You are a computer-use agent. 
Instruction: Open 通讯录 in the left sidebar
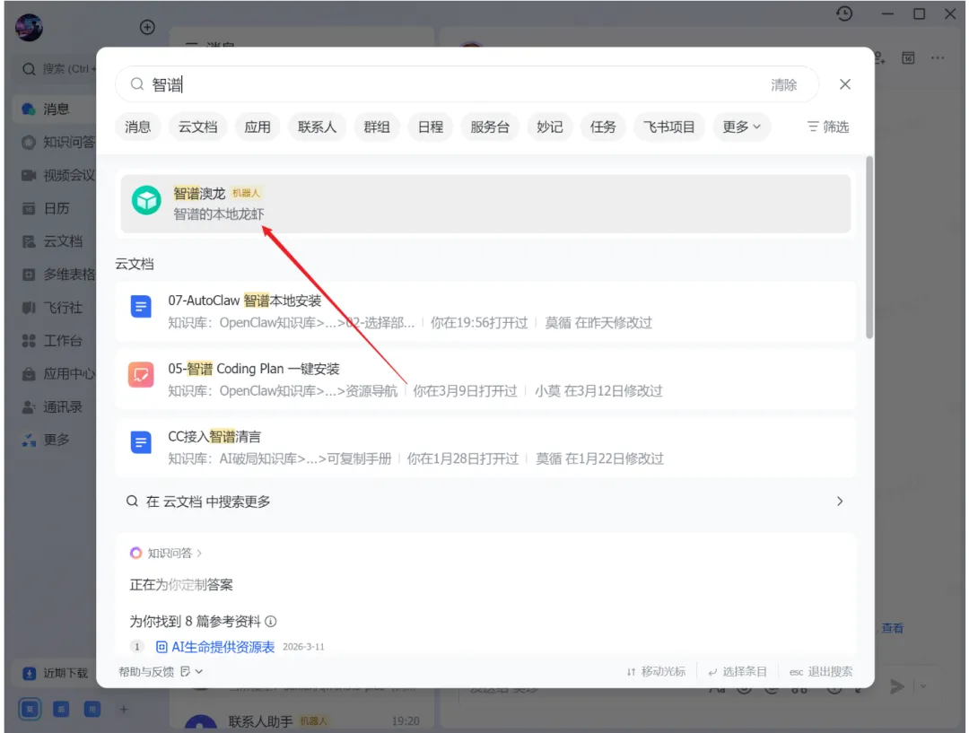[55, 406]
